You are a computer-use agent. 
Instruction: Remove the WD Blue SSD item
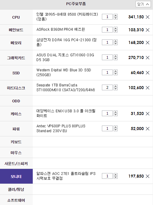(x=148, y=73)
